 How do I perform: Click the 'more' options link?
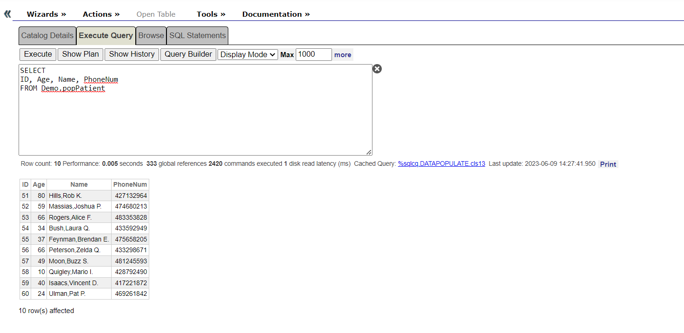click(343, 55)
